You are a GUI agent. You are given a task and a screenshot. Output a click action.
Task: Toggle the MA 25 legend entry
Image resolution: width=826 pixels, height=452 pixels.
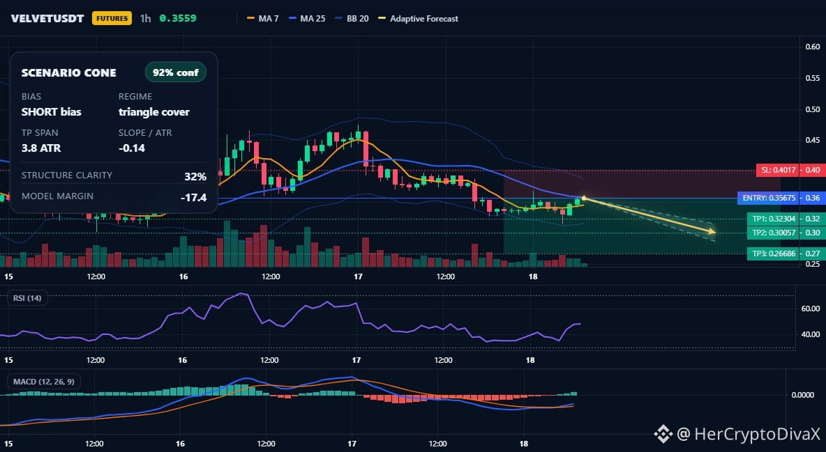point(307,18)
